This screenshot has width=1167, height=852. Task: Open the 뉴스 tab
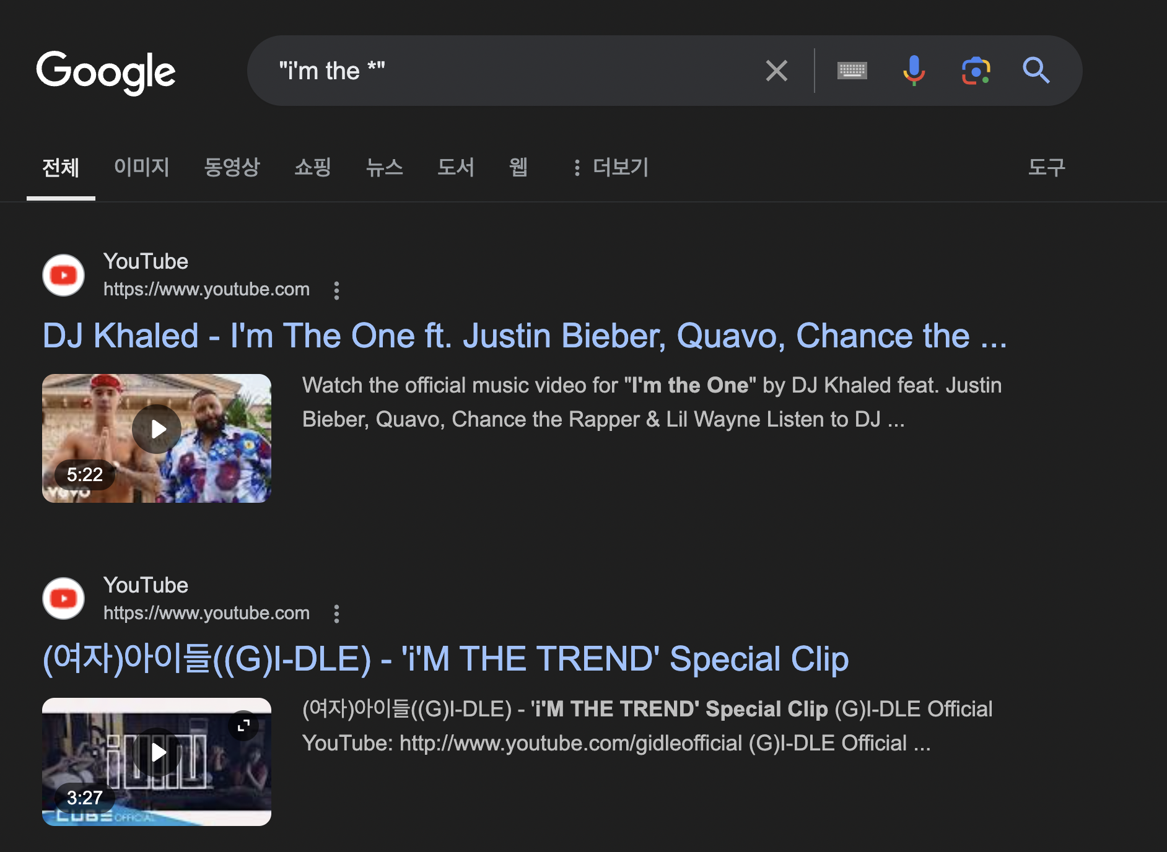point(384,167)
